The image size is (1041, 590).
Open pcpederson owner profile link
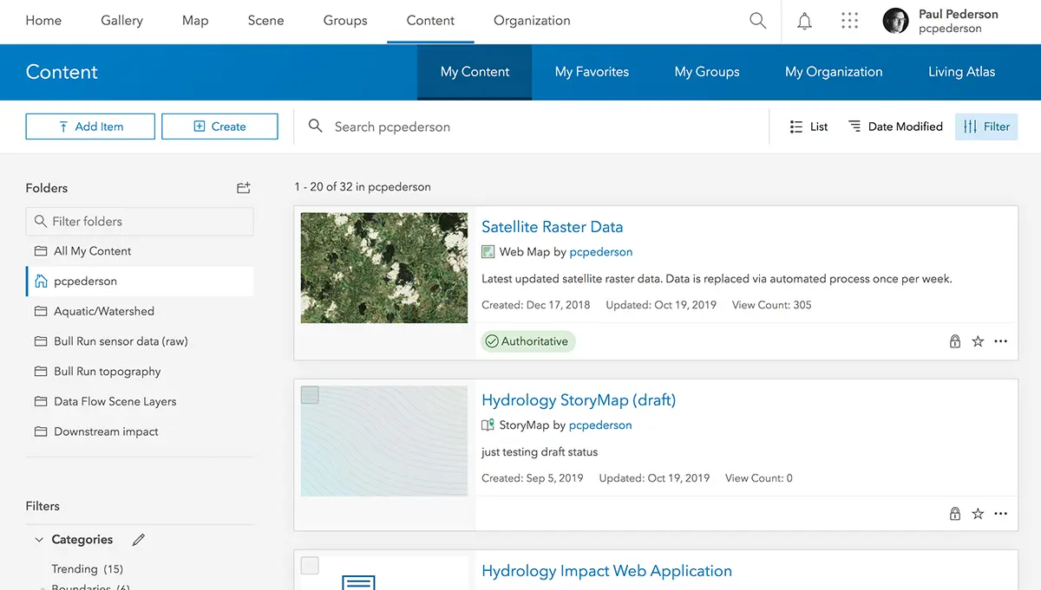pyautogui.click(x=601, y=251)
